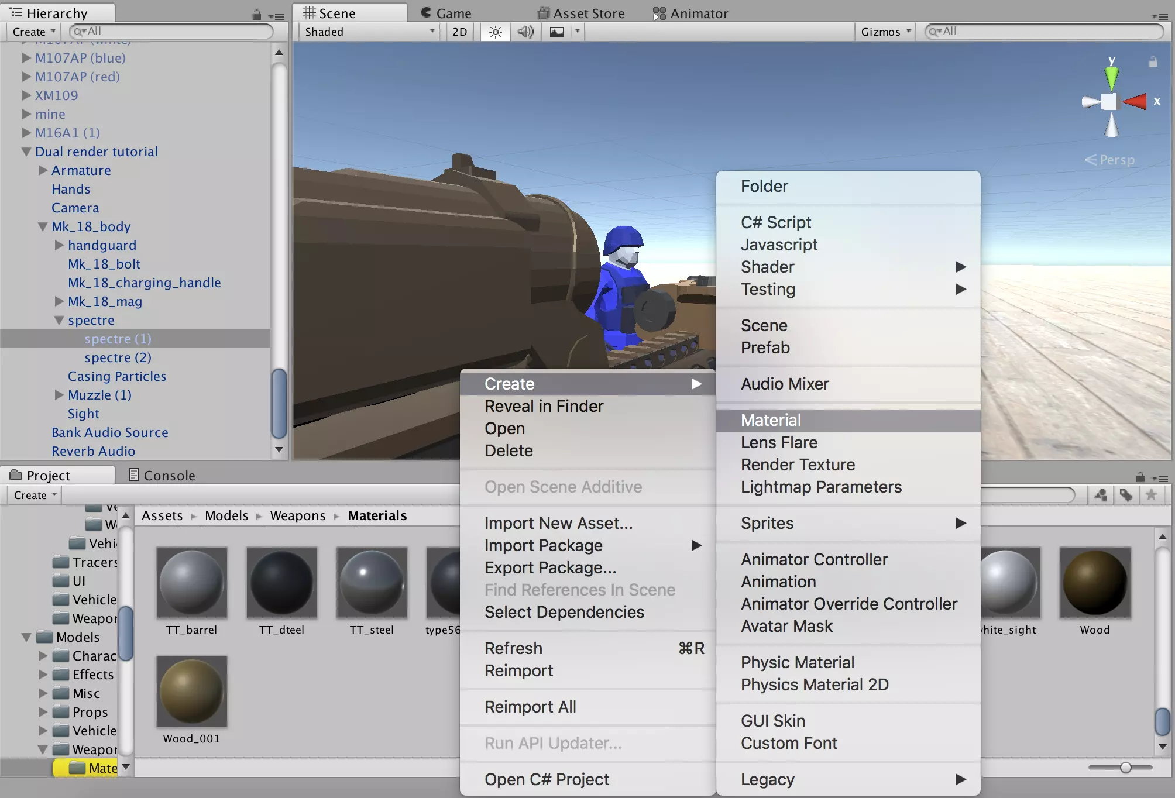Click the Search by Type filter icon
The width and height of the screenshot is (1175, 798).
click(x=1101, y=495)
